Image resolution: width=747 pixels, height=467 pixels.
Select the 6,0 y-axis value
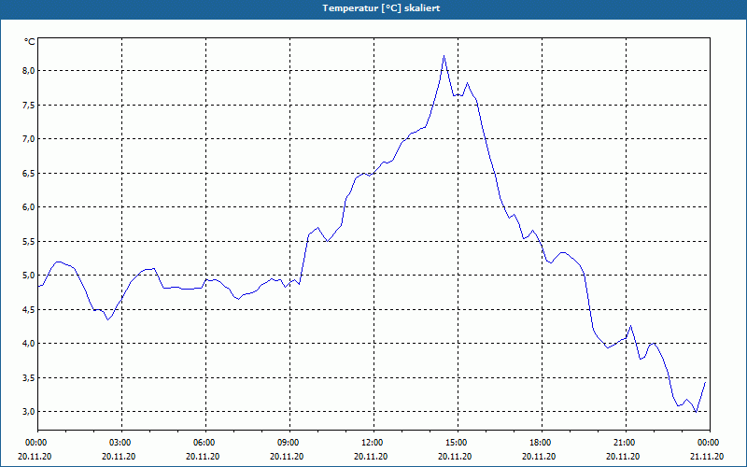point(30,206)
